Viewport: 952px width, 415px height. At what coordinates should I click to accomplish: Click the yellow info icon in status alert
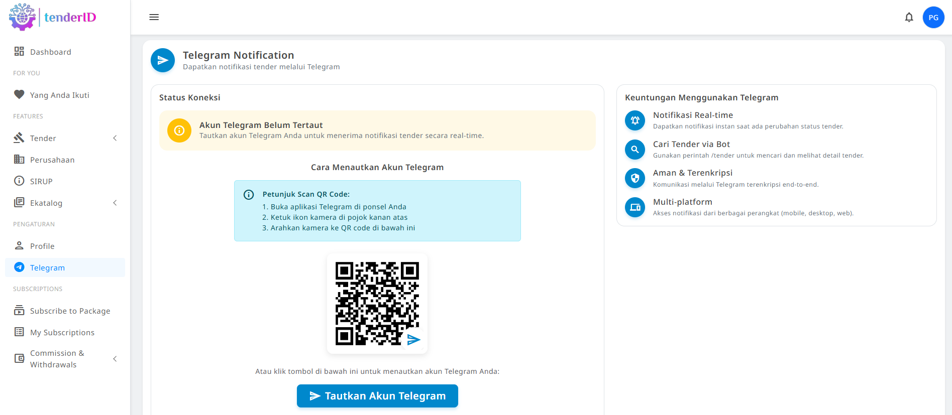[179, 130]
